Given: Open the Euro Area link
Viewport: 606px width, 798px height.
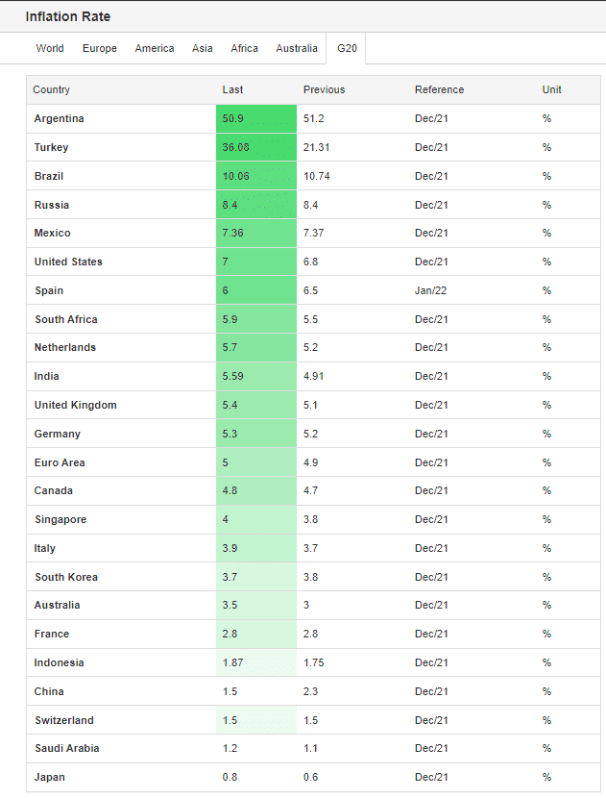Looking at the screenshot, I should tap(60, 462).
